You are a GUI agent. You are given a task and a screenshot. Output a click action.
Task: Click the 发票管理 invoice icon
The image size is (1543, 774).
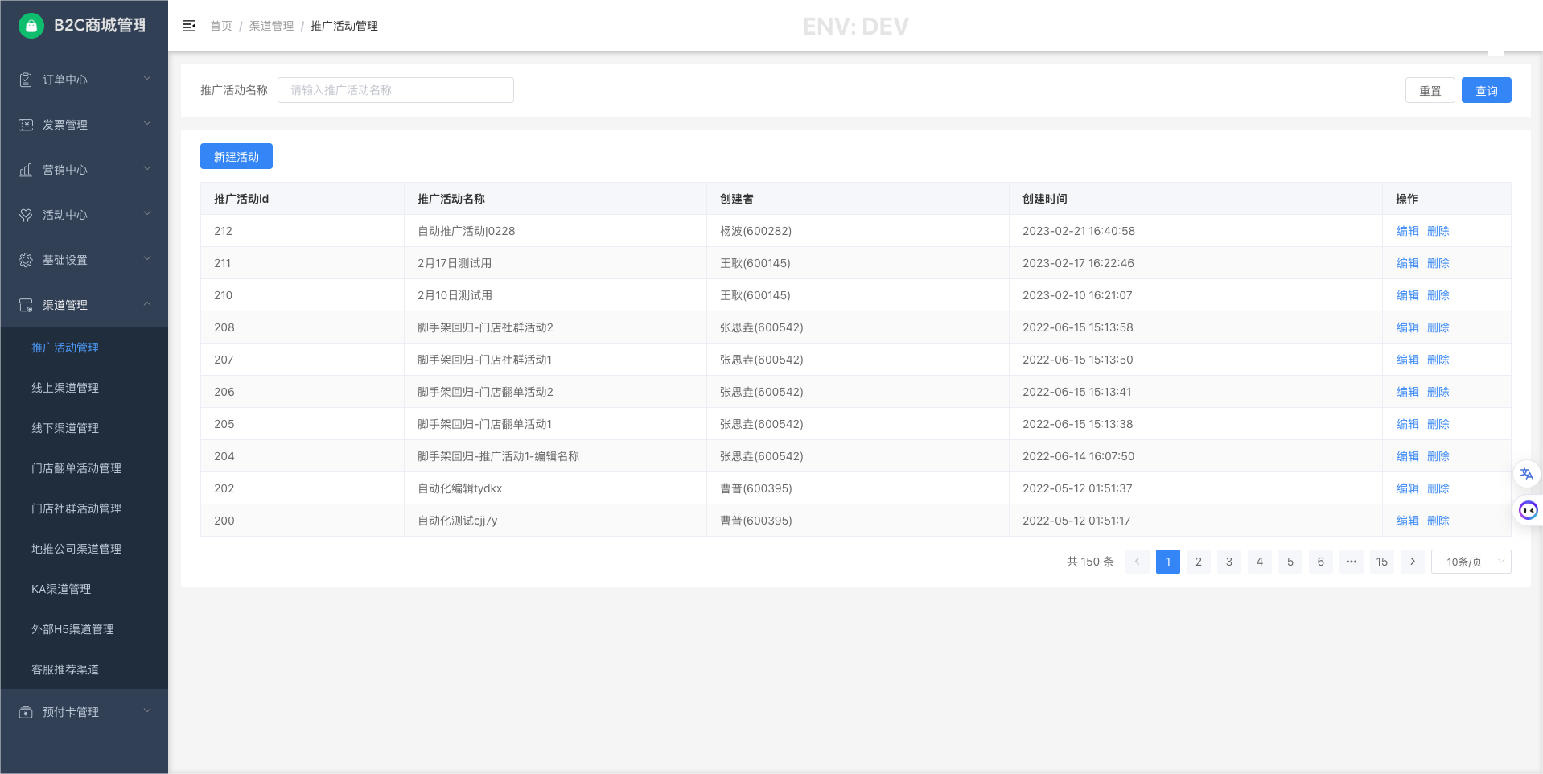point(26,125)
